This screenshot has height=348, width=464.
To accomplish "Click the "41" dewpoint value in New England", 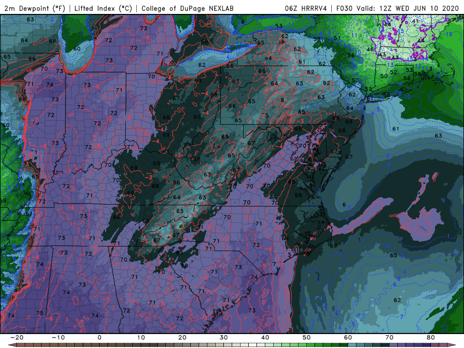I will (x=415, y=21).
